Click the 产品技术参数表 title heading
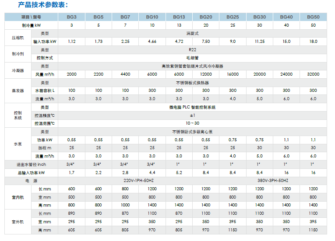This screenshot has width=335, height=241. [x=42, y=5]
